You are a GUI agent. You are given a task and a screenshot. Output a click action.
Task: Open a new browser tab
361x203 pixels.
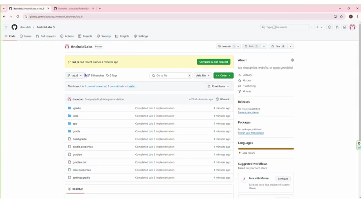point(100,8)
